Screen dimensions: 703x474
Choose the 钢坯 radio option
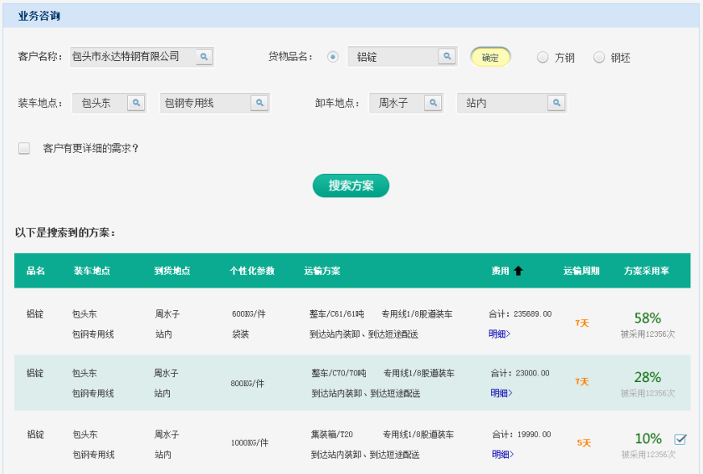click(x=599, y=58)
